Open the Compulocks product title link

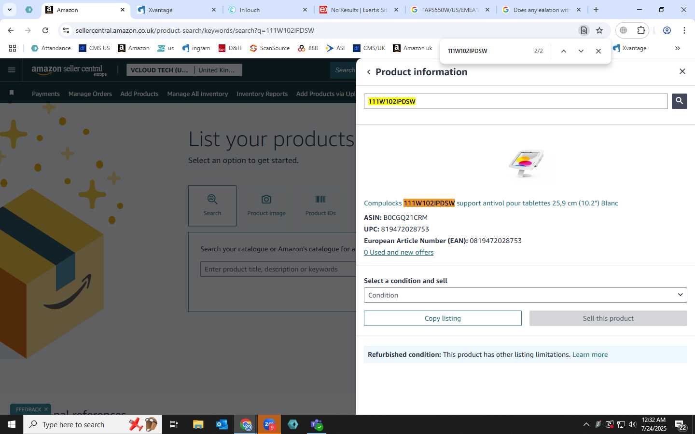click(491, 203)
